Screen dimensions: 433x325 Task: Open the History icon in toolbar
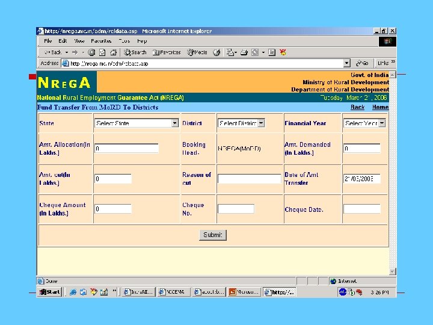[x=216, y=52]
